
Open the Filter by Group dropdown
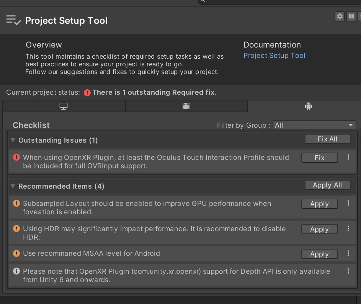click(x=314, y=125)
